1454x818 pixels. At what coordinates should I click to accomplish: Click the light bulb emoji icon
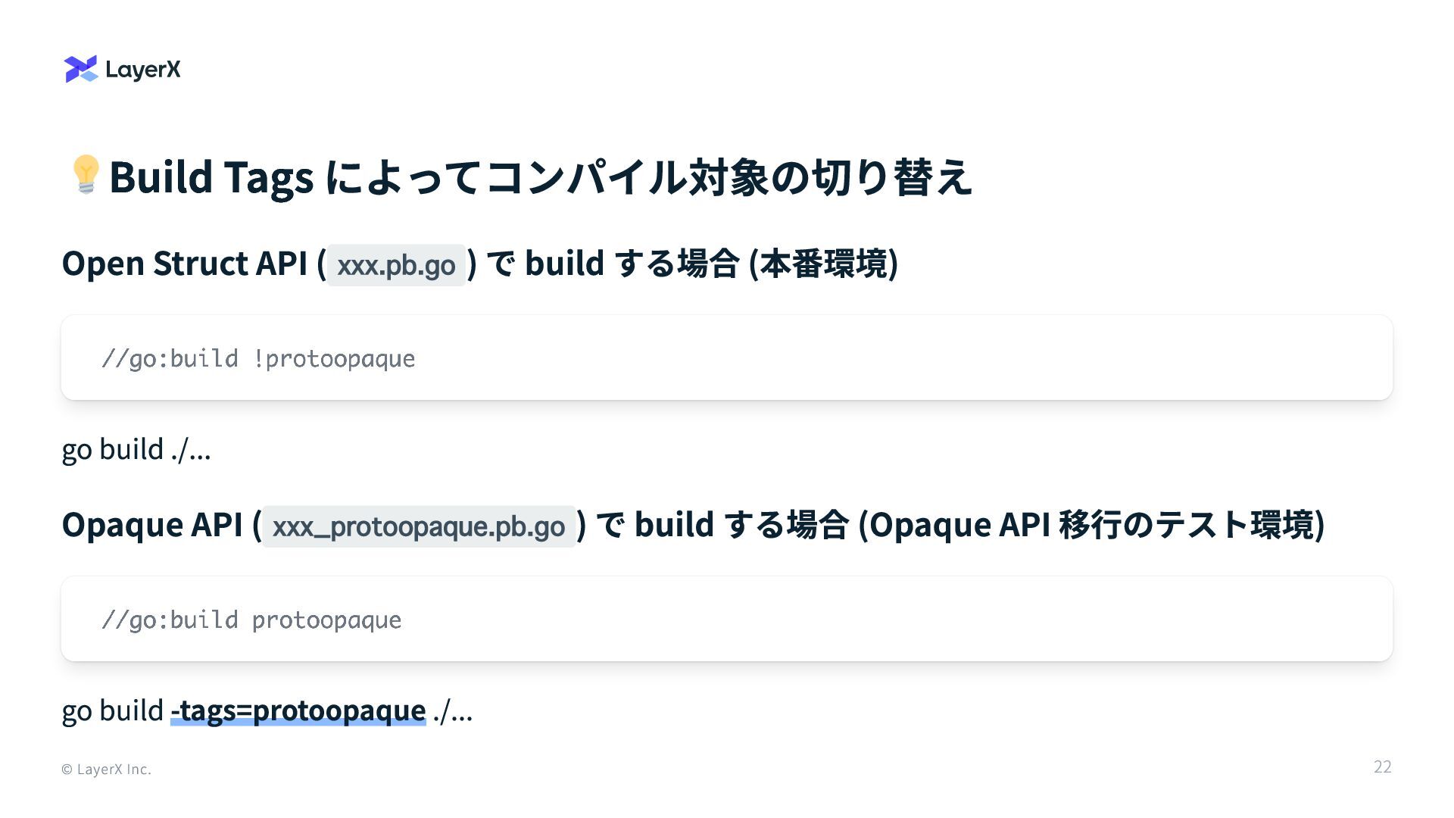tap(86, 175)
